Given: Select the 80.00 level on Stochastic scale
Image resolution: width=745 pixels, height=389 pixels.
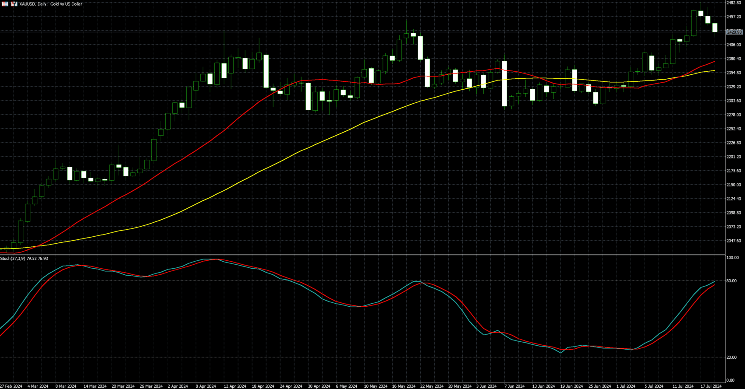Looking at the screenshot, I should tap(731, 281).
